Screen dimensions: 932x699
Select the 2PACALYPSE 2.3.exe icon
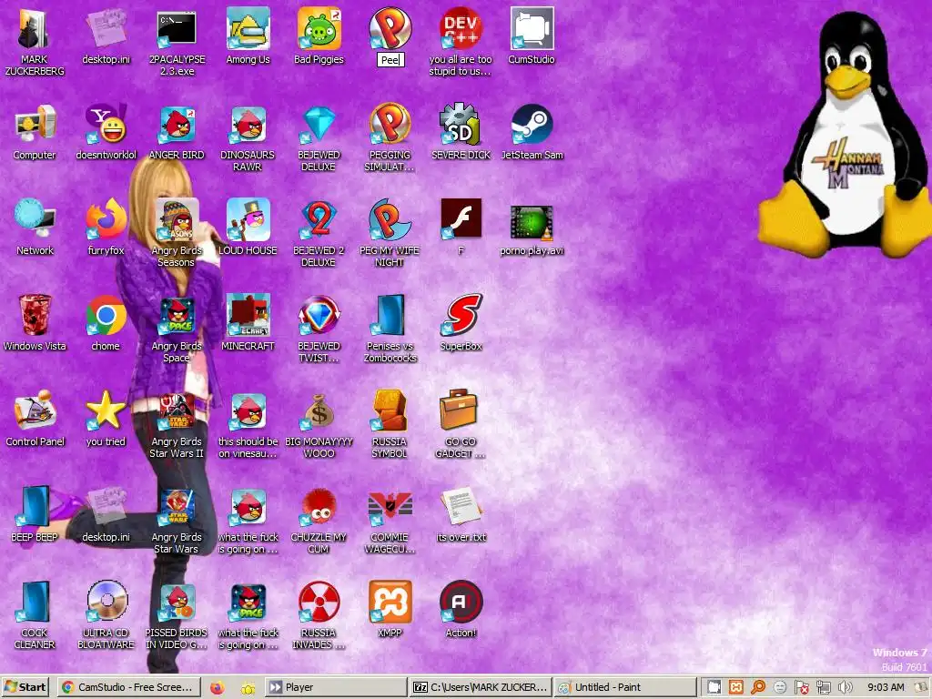click(x=177, y=29)
